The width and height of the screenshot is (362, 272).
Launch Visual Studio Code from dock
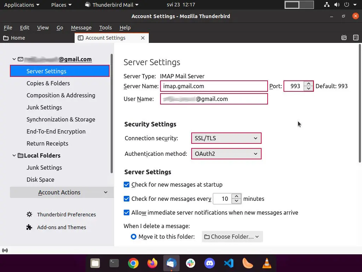[x=229, y=263]
